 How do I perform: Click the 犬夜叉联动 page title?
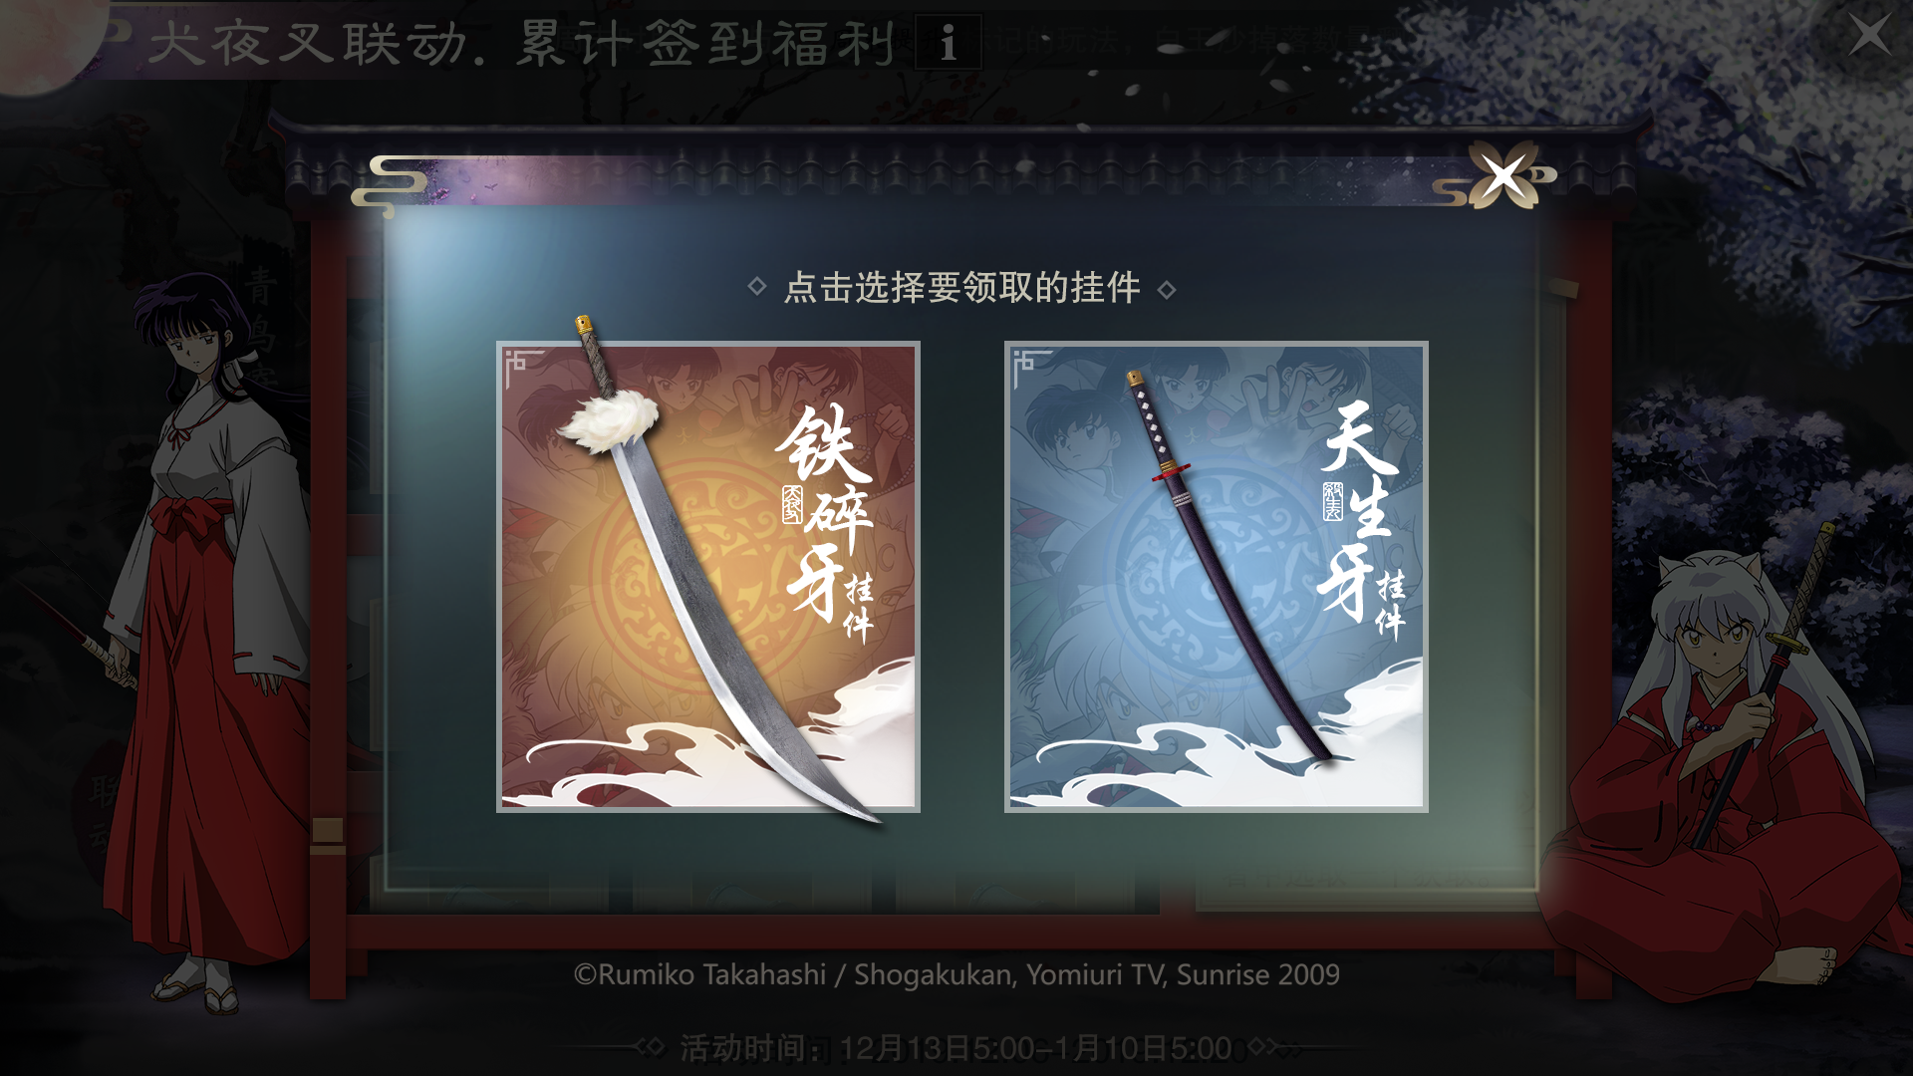tap(309, 43)
